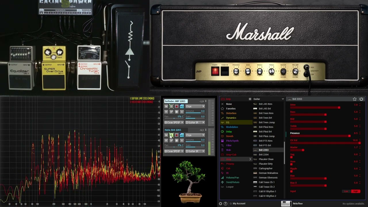Toggle input echo on Helix Brit 2203 track
Viewport: 368px width, 207px height.
(x=182, y=135)
